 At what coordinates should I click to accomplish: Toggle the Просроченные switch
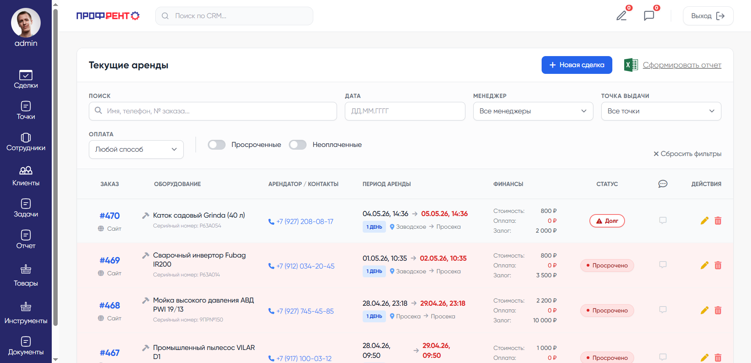216,145
